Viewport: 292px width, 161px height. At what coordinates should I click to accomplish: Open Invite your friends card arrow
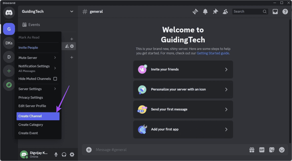(226, 70)
